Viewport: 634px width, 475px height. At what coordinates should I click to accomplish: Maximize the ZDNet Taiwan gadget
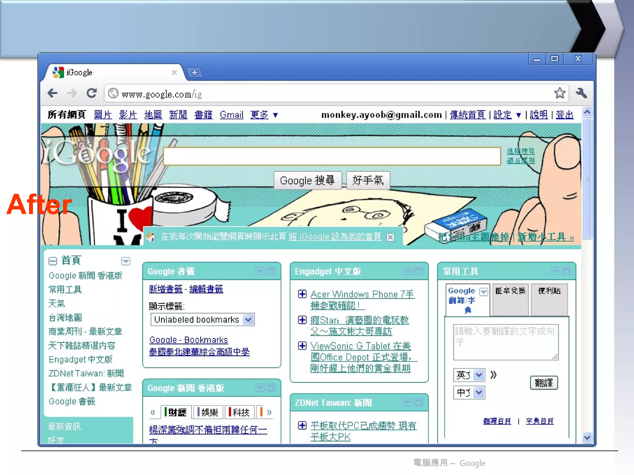[x=419, y=402]
